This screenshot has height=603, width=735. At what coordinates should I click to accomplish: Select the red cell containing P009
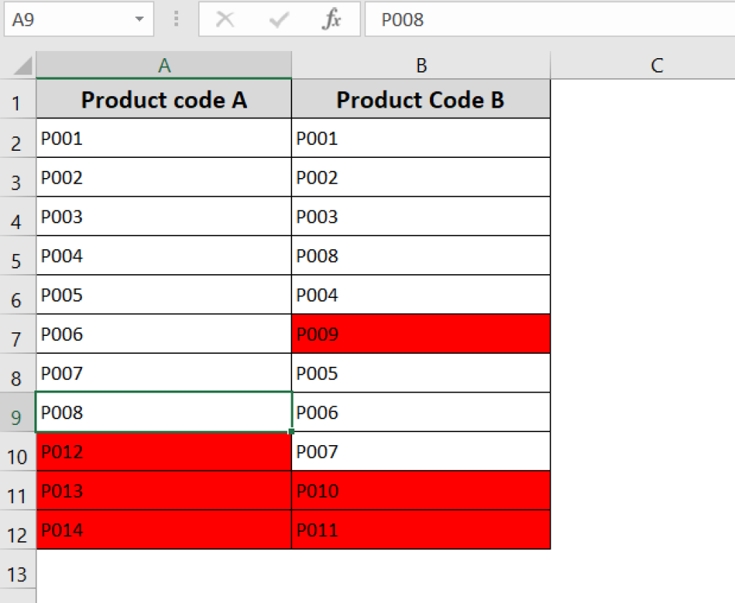point(421,334)
